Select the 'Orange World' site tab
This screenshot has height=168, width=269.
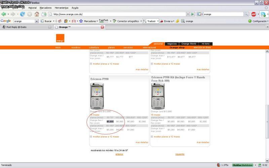coord(189,44)
